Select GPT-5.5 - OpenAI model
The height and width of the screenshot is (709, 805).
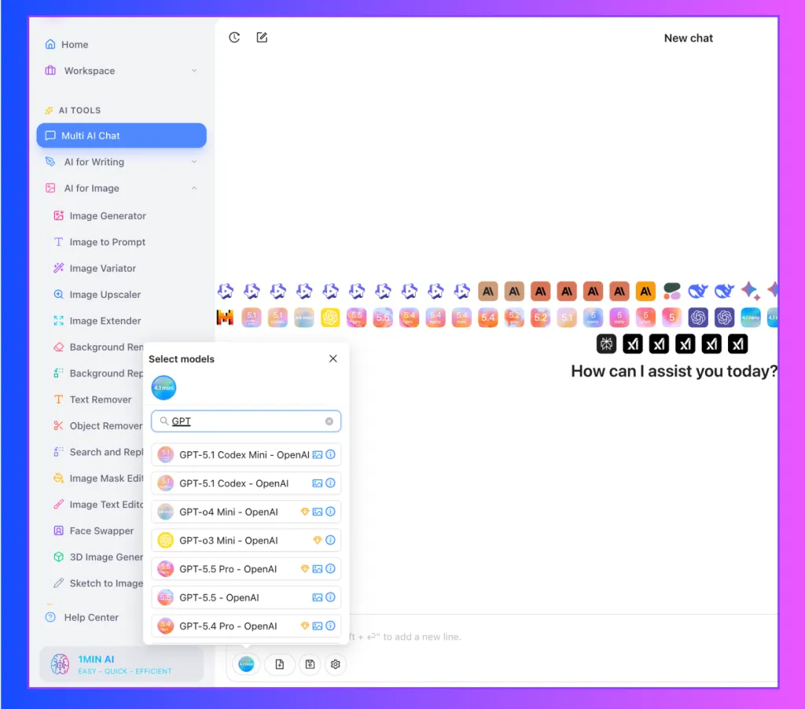point(246,597)
